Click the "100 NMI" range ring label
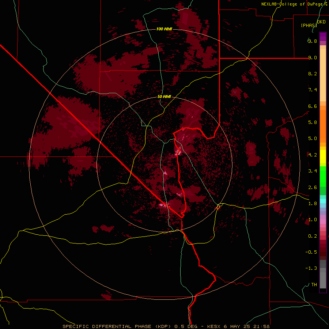Image resolution: width=329 pixels, height=329 pixels. tap(164, 29)
